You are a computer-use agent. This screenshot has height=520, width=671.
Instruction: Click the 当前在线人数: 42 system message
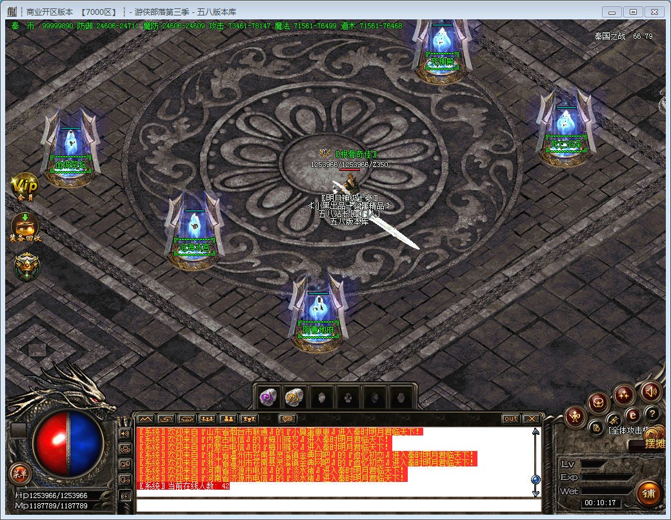pos(183,486)
